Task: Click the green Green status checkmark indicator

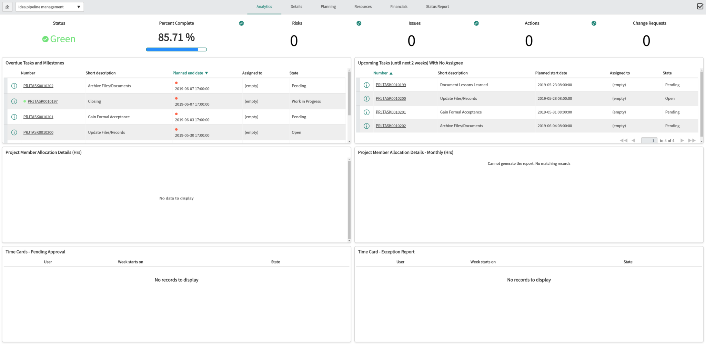Action: 46,39
